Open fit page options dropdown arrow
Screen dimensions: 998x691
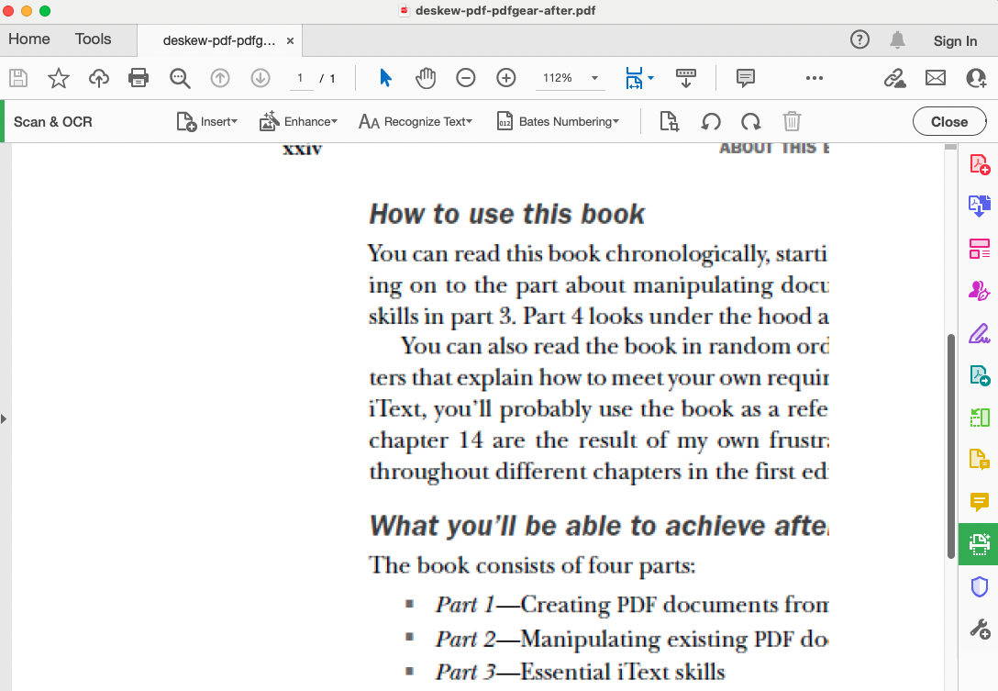point(650,78)
